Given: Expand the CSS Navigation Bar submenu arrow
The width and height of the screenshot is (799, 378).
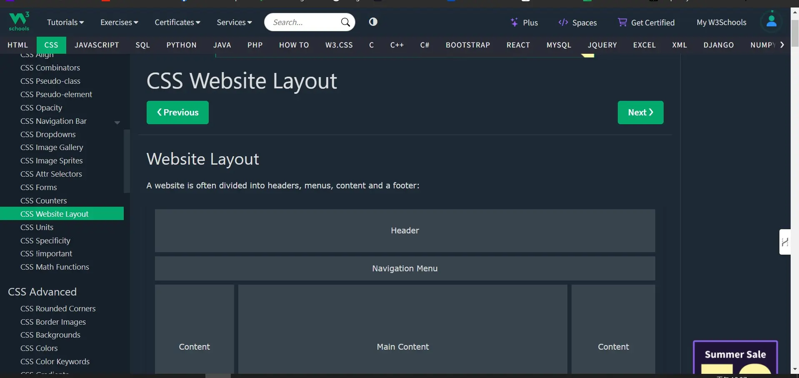Looking at the screenshot, I should pyautogui.click(x=117, y=122).
